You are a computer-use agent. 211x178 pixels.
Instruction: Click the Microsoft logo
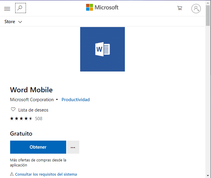[x=102, y=7]
